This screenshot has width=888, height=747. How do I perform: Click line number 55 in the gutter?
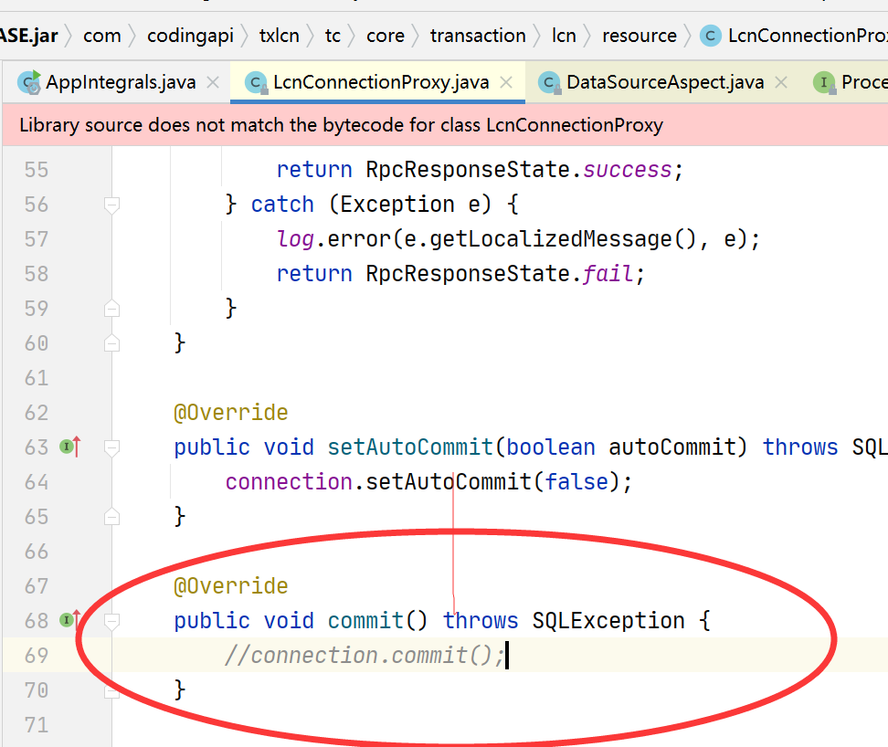pyautogui.click(x=37, y=170)
